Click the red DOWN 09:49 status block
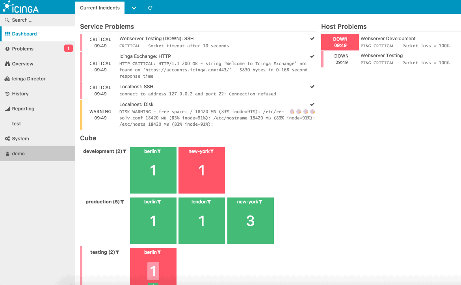Viewport: 461px width, 285px height. [x=340, y=42]
